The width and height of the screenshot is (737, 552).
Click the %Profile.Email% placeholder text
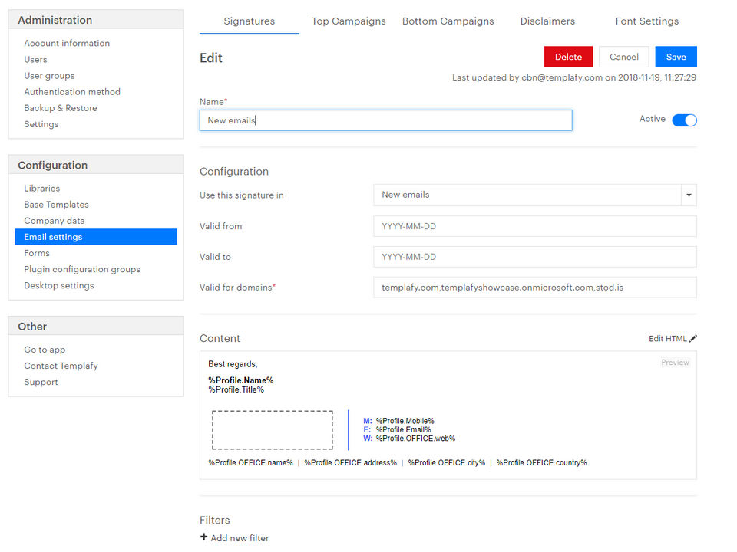point(403,429)
